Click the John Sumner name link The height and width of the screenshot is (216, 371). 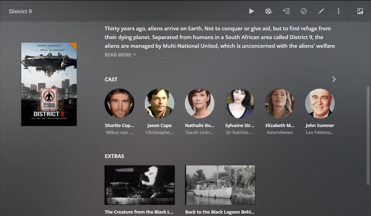pyautogui.click(x=320, y=125)
